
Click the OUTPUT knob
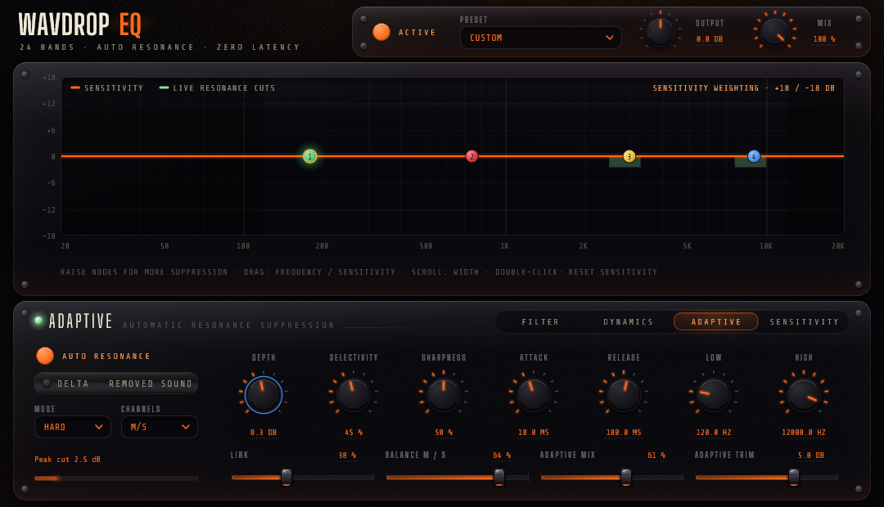point(661,32)
